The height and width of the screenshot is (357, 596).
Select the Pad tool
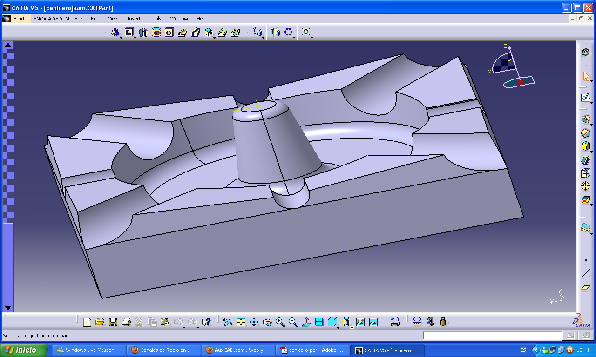115,32
